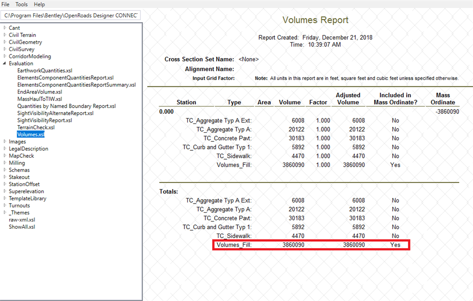Screen dimensions: 473x301
Task: Expand the Superelevation folder arrow
Action: [x=5, y=191]
